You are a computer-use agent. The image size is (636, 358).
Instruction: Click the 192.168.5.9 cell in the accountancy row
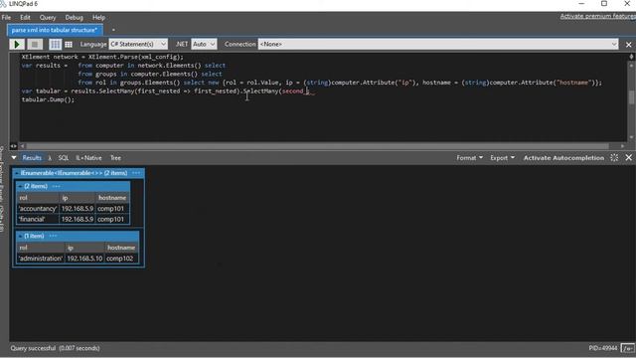[x=78, y=209]
